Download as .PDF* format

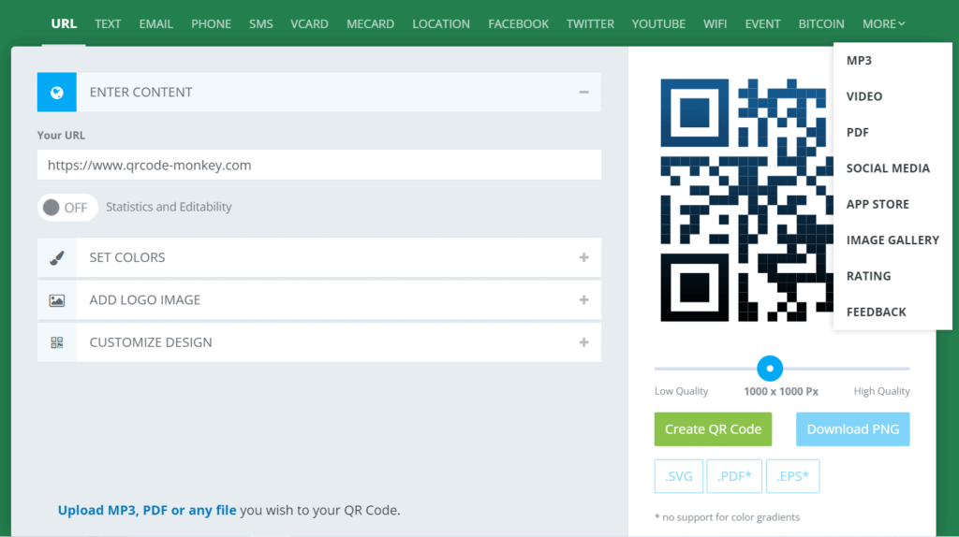pos(734,476)
